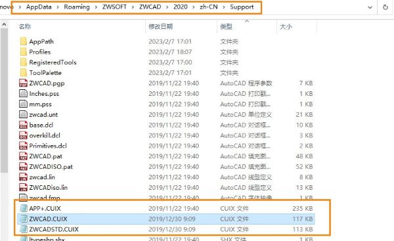The image size is (394, 241).
Task: Click the mm.pss file icon
Action: [24, 104]
